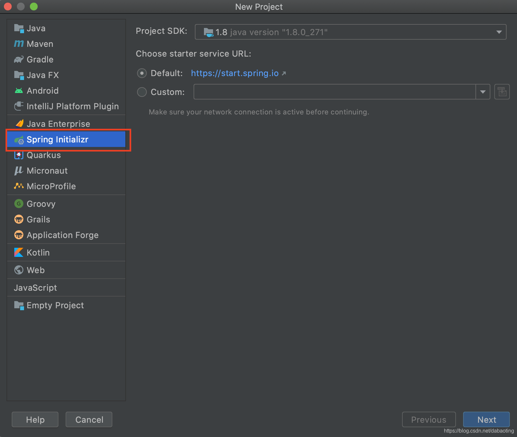Select the Custom URL radio button
The width and height of the screenshot is (517, 437).
(x=142, y=92)
